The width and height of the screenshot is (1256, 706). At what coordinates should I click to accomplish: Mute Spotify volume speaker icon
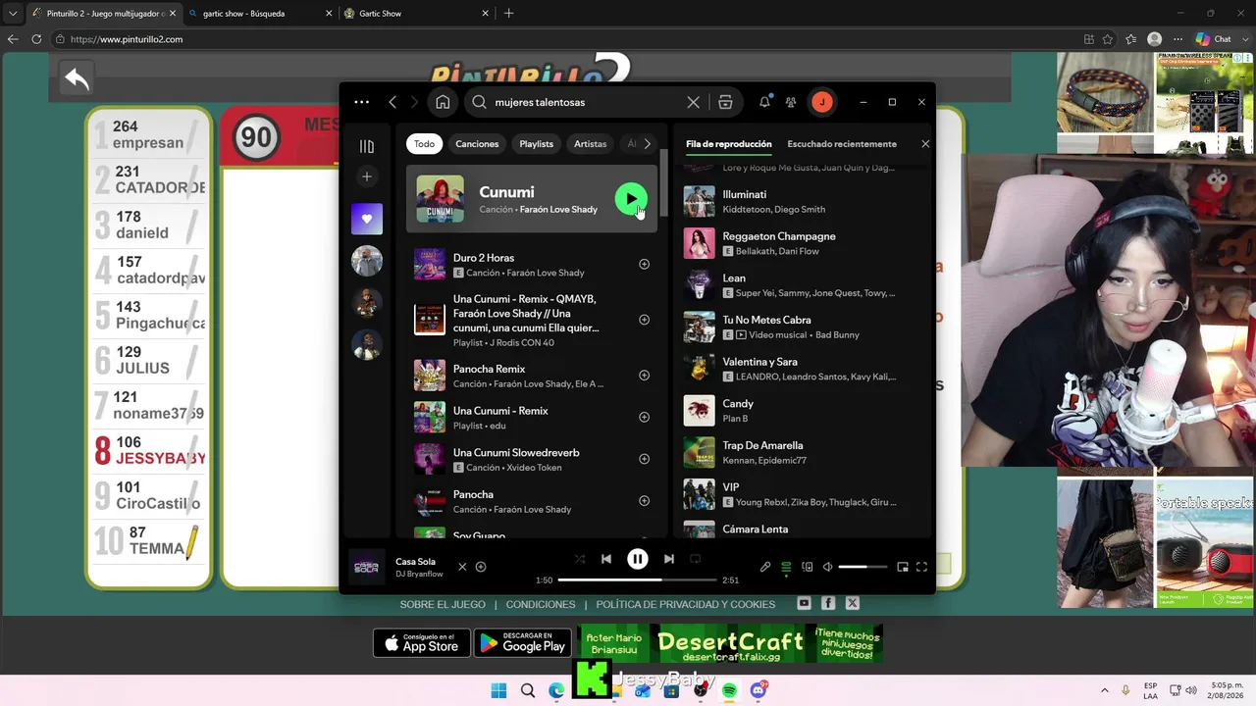pos(827,567)
